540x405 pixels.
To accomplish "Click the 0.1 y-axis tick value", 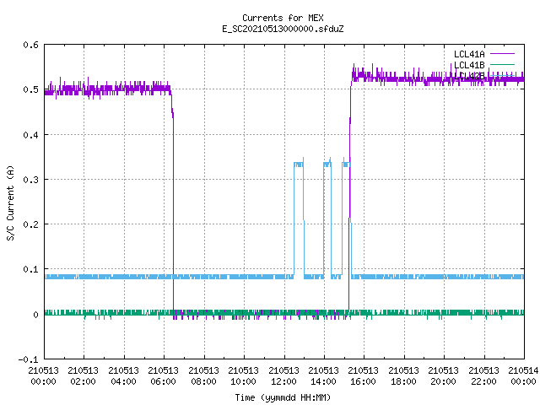I will pyautogui.click(x=30, y=269).
